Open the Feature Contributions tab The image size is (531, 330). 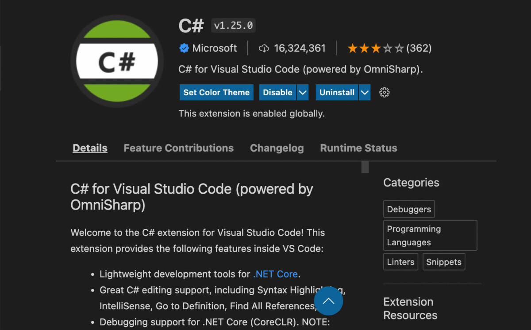click(x=178, y=148)
